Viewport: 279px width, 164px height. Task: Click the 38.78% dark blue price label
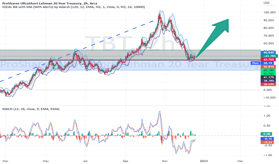coord(269,81)
